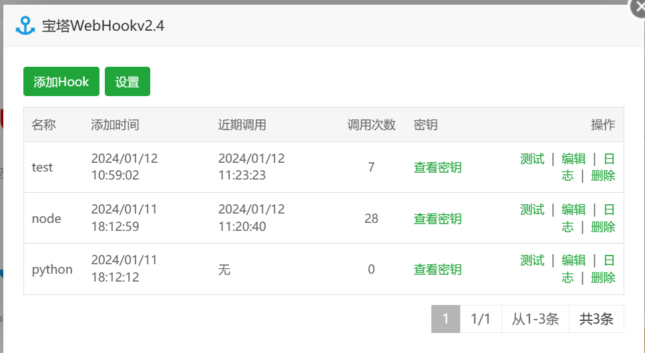View the secret key for node hook
645x353 pixels.
(x=438, y=219)
